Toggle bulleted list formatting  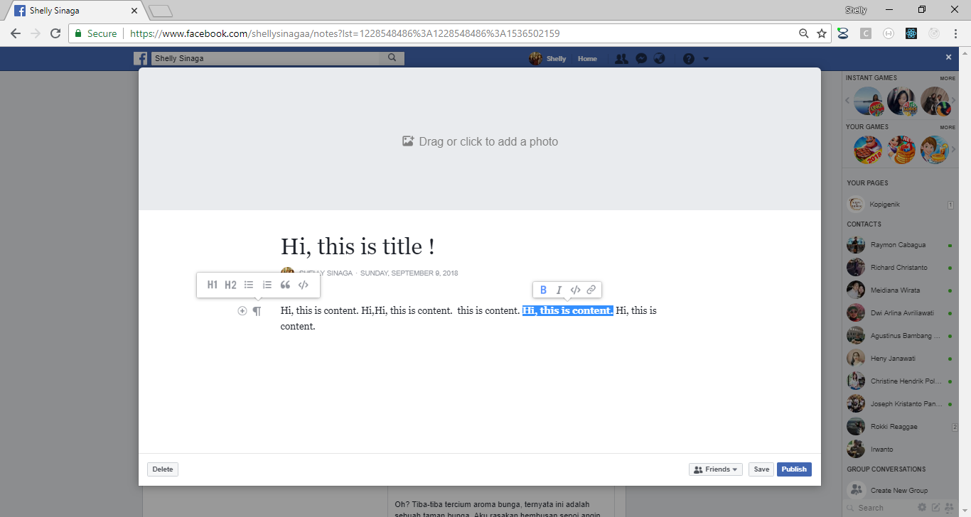click(x=248, y=284)
